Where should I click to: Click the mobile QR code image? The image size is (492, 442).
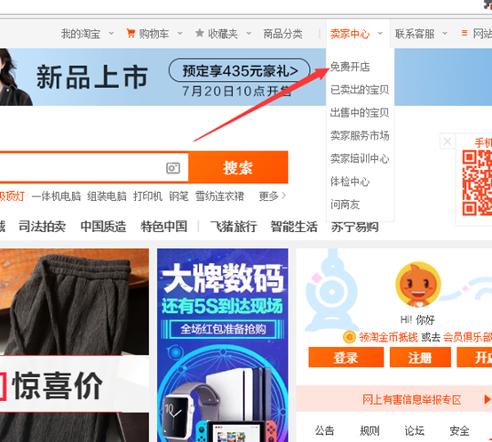click(x=477, y=182)
